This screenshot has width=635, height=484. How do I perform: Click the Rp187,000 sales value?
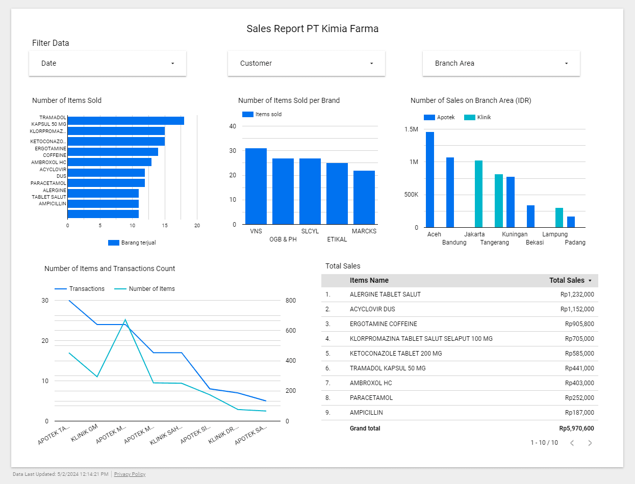click(579, 413)
